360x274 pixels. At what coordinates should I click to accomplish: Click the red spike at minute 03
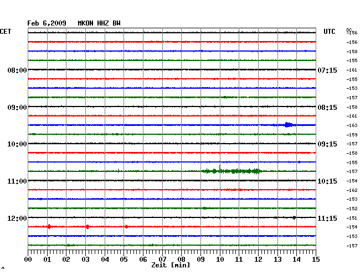[x=88, y=227]
